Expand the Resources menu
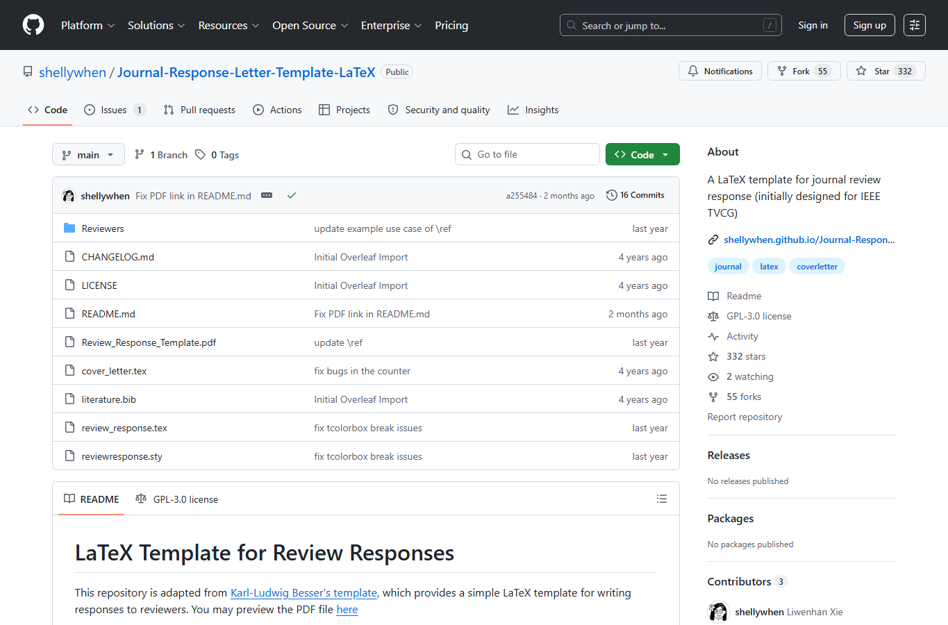 click(x=228, y=25)
